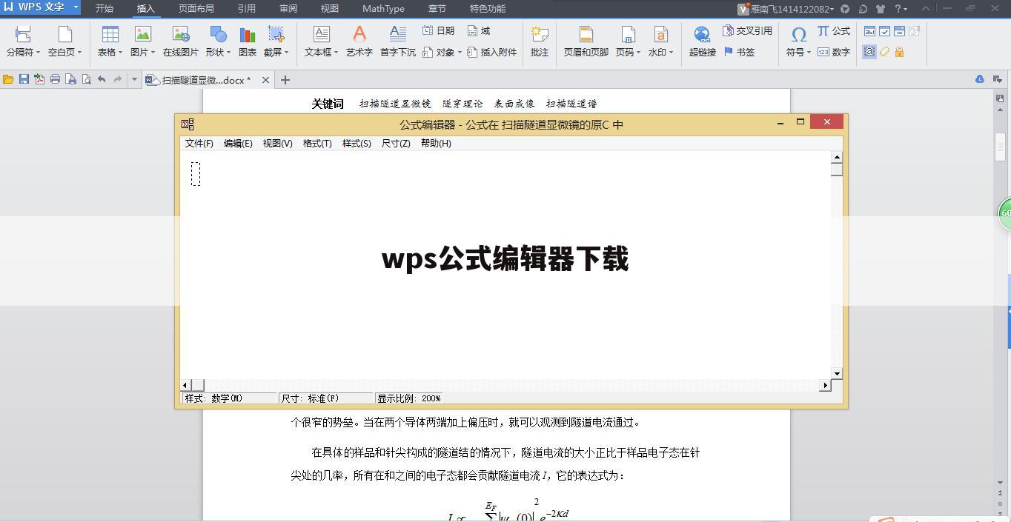
Task: Toggle the protect form lock icon
Action: (899, 52)
